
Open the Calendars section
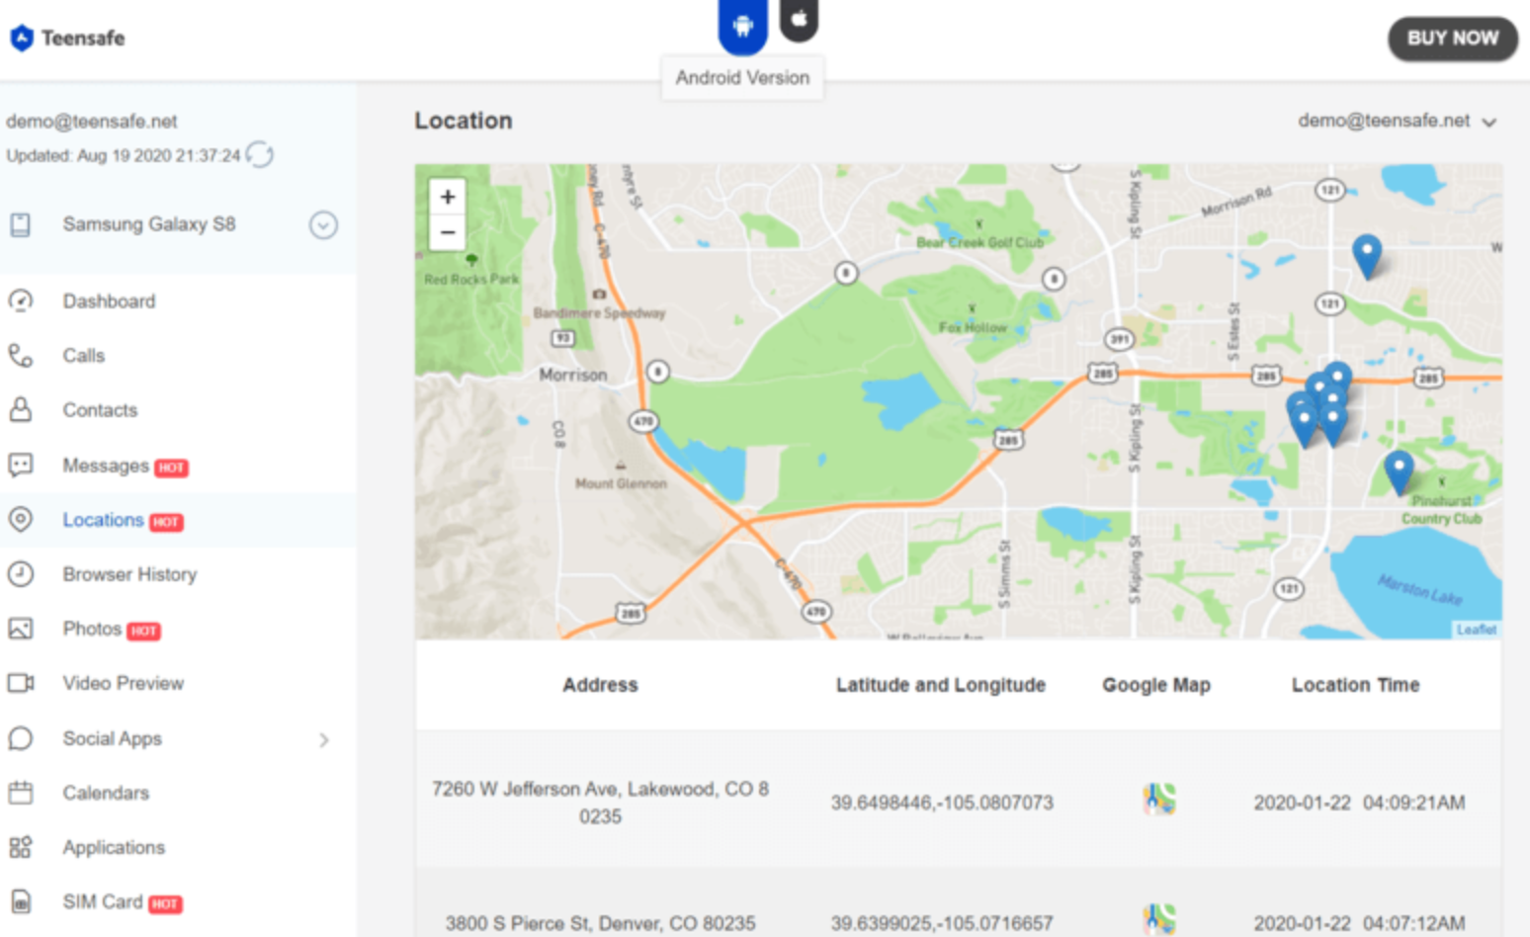pyautogui.click(x=106, y=793)
